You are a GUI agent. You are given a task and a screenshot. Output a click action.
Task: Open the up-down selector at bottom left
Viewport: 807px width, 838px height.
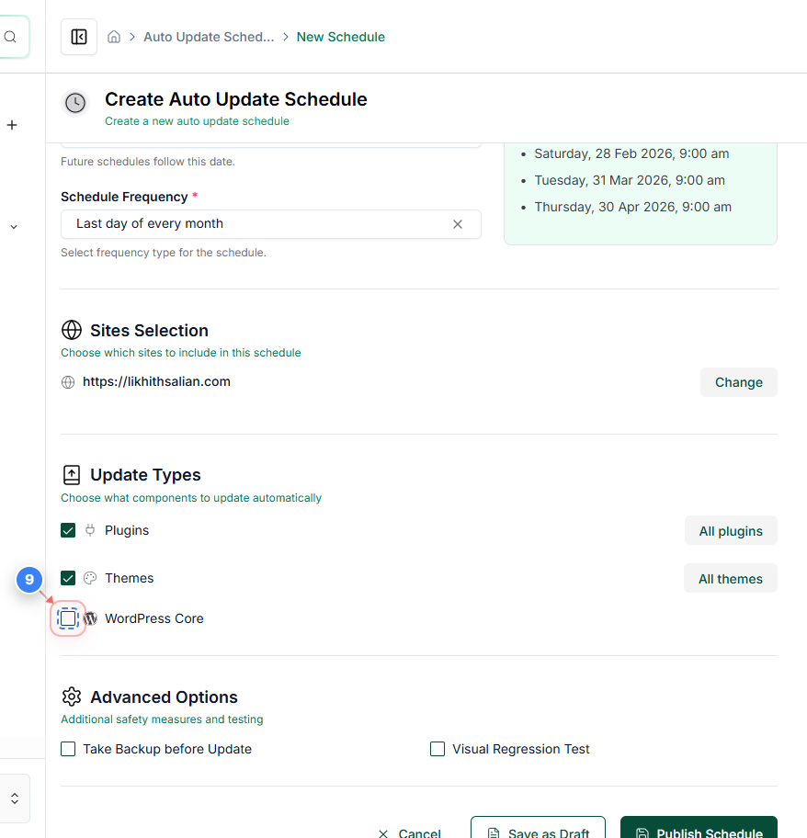(15, 798)
